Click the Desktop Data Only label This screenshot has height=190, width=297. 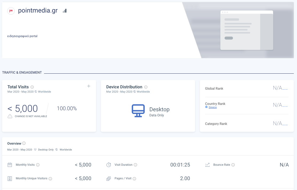[160, 112]
